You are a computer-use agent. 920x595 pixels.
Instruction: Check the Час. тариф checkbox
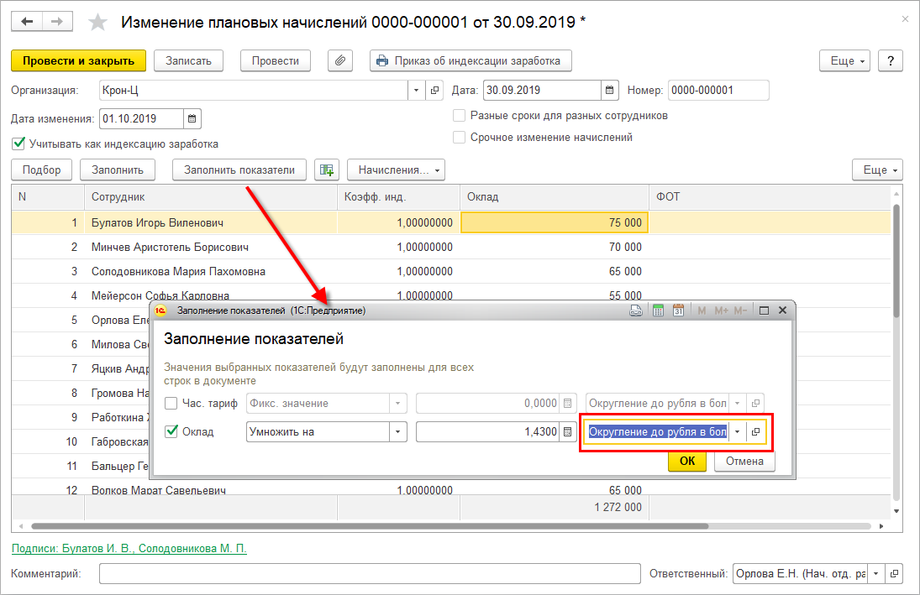[171, 404]
